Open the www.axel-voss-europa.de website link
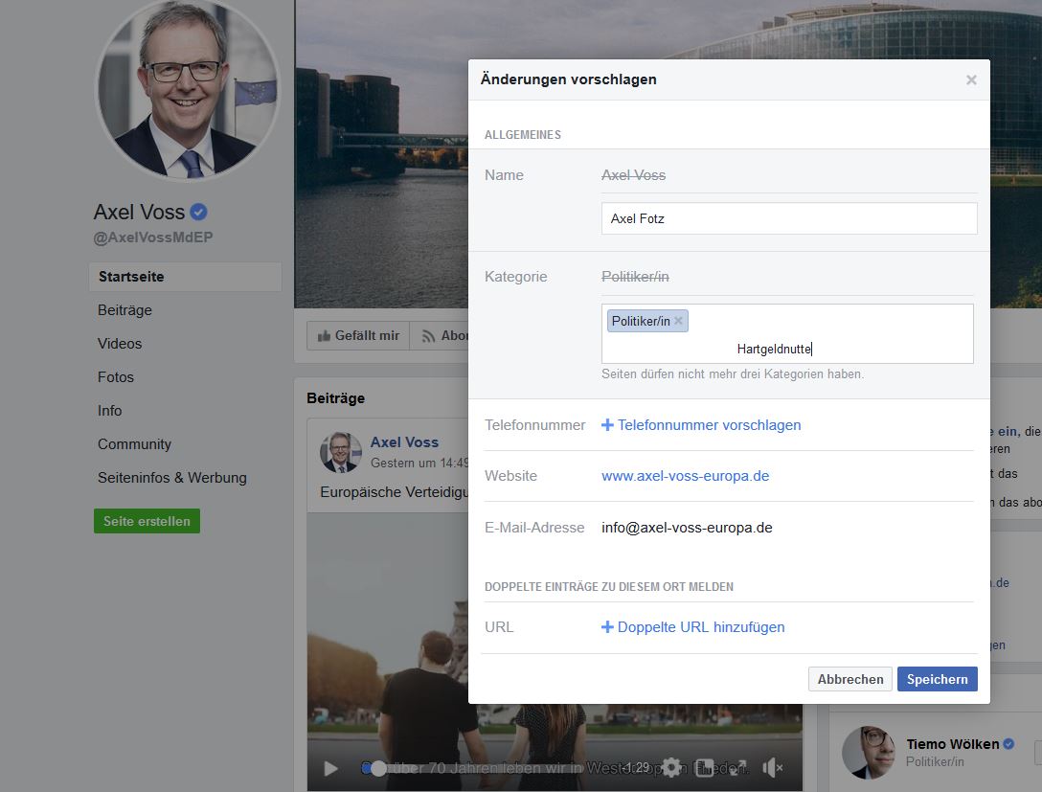Screen dimensions: 1042x792 click(685, 476)
